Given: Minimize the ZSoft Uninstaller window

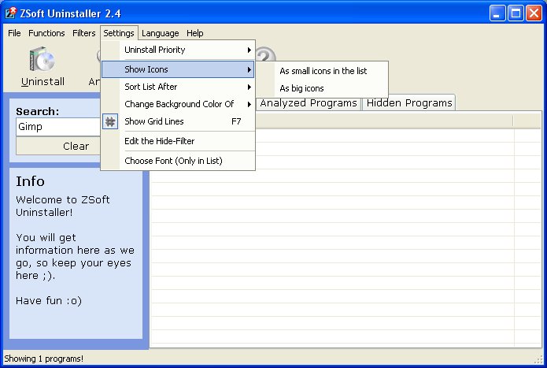Looking at the screenshot, I should (497, 13).
